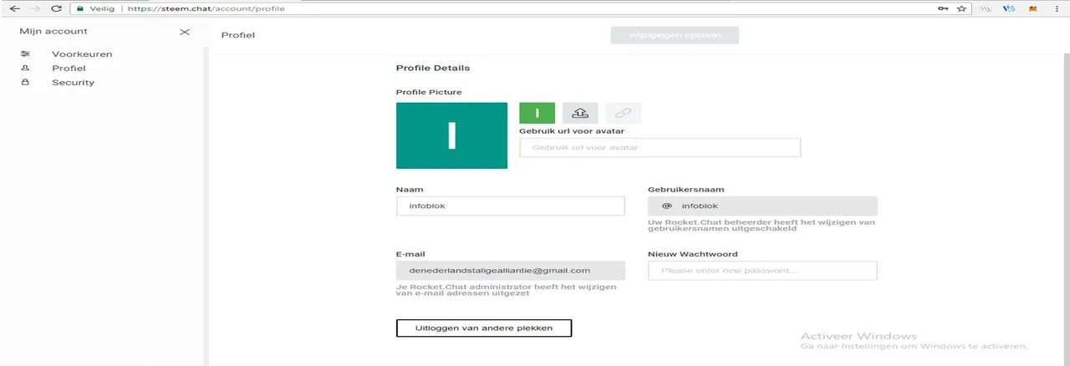Click the browser address bar URL
The width and height of the screenshot is (1070, 366).
click(x=206, y=8)
